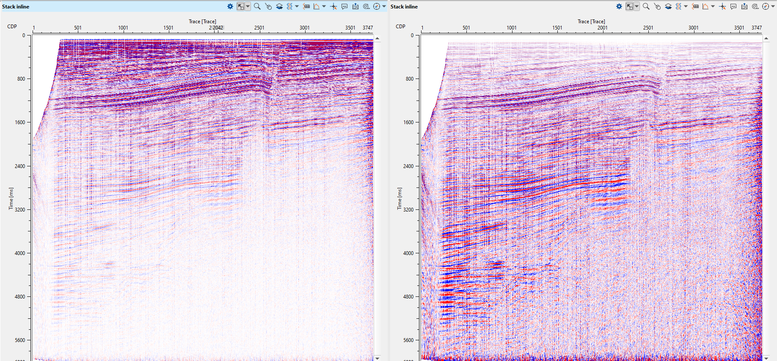This screenshot has height=361, width=777.
Task: Click export image icon in right panel
Action: point(744,6)
